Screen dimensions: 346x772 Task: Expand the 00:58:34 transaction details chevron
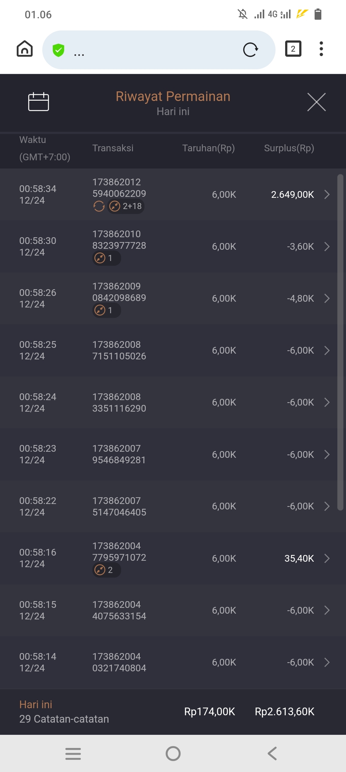pyautogui.click(x=327, y=195)
